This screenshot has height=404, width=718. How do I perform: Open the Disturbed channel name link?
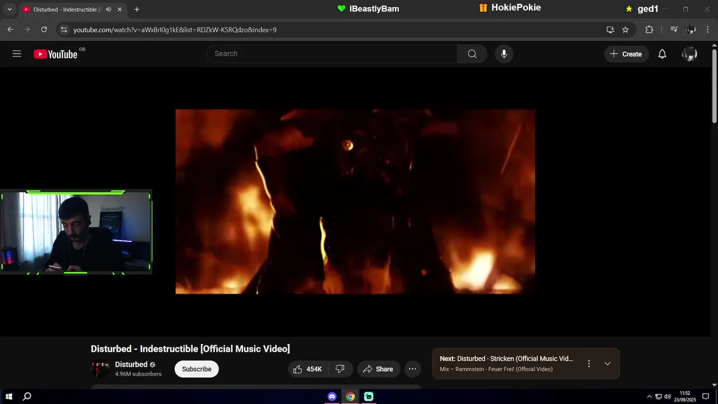[131, 364]
